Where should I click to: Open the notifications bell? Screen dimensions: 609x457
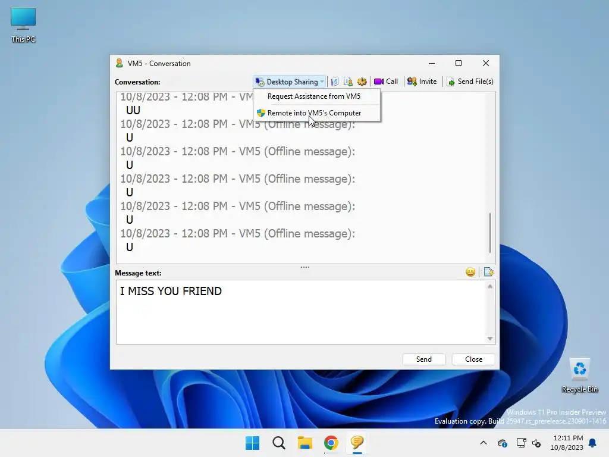tap(593, 443)
